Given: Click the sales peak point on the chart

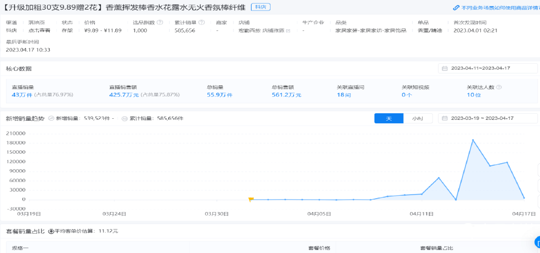Looking at the screenshot, I should click(472, 140).
